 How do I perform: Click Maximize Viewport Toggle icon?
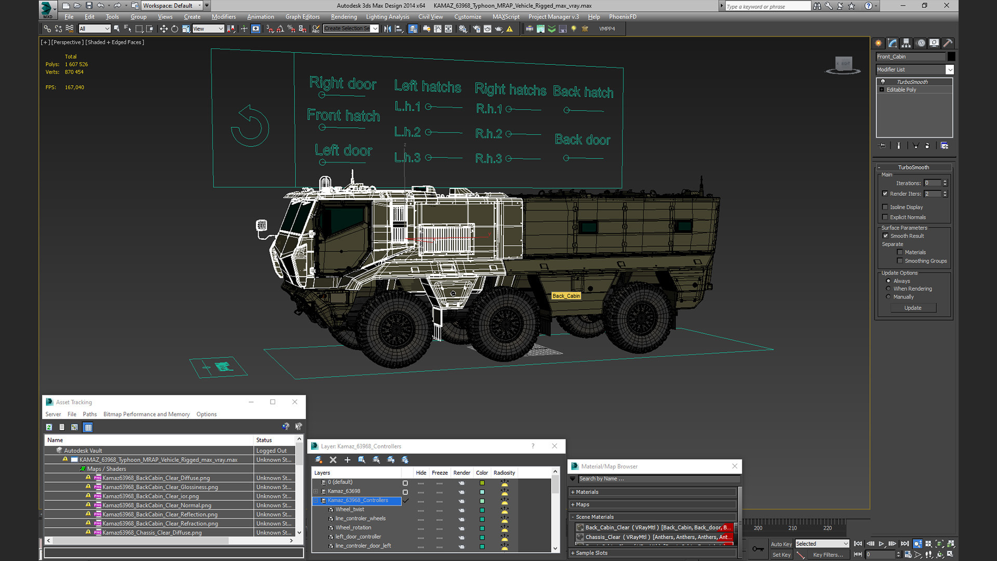click(950, 555)
